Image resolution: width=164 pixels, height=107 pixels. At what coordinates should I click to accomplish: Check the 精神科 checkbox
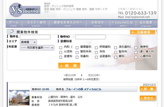[x=136, y=48]
